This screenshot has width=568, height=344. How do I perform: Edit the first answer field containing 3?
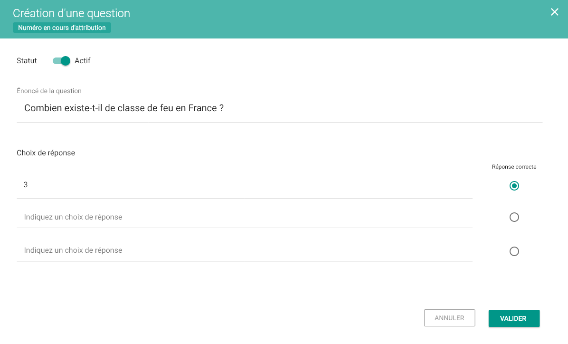(245, 185)
